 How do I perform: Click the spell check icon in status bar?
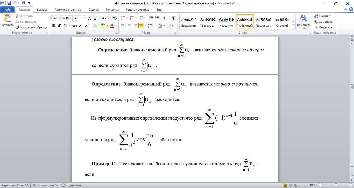pos(64,185)
